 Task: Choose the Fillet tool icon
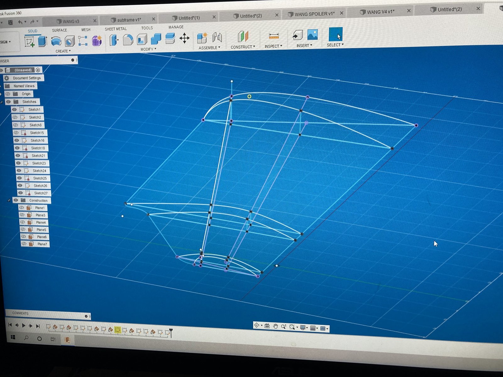128,40
